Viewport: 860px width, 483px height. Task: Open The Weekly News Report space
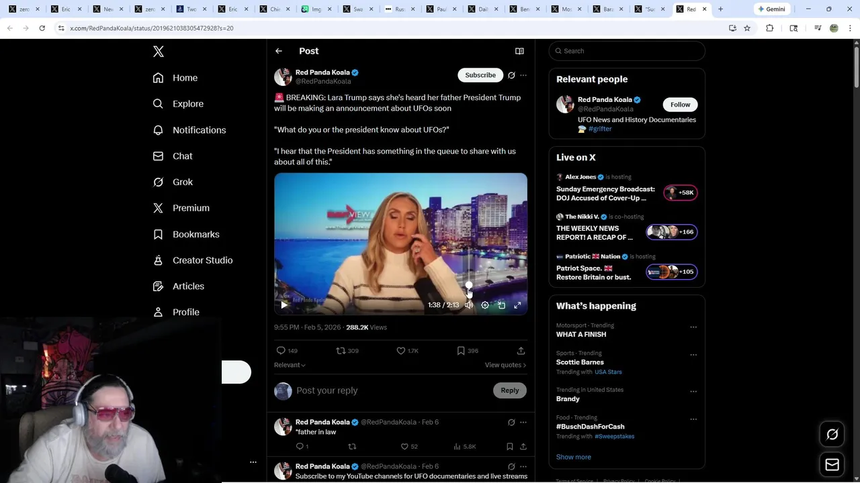coord(627,227)
